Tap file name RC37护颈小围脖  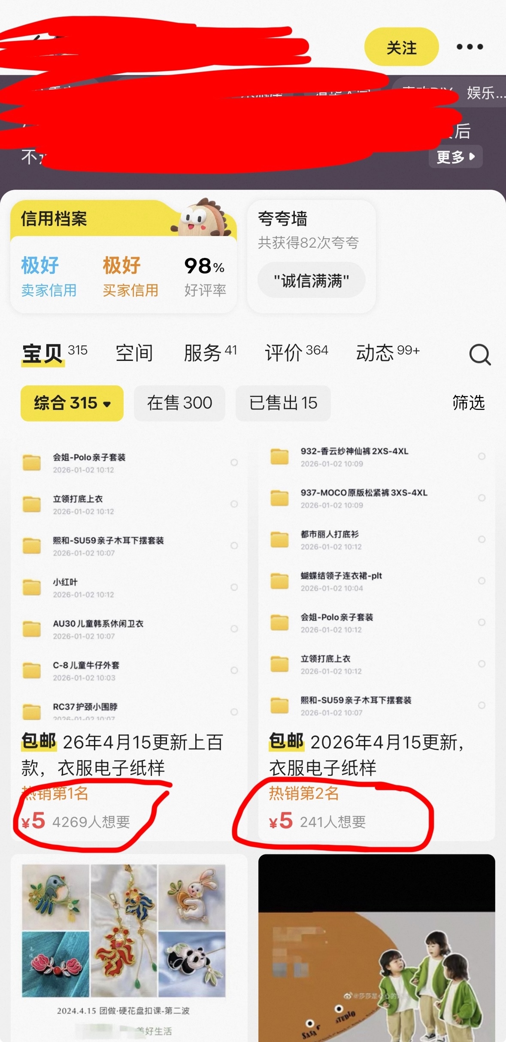click(85, 707)
